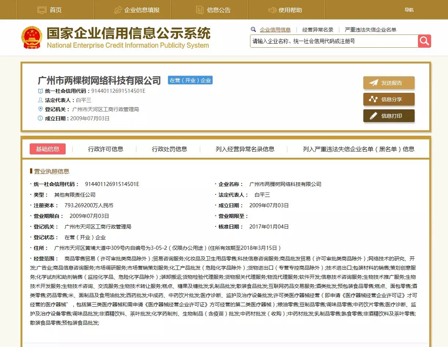Click the location pin icon beside 登记机关

click(40, 109)
